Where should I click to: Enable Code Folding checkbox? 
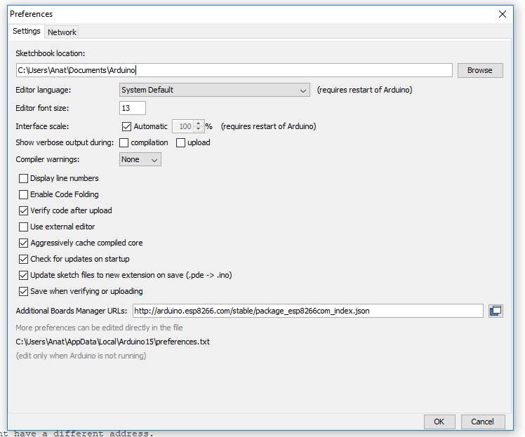click(24, 195)
